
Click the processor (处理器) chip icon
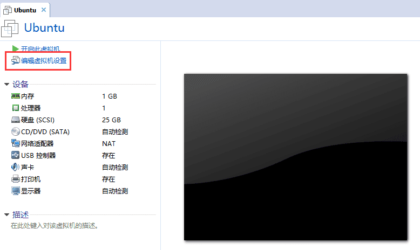click(16, 108)
